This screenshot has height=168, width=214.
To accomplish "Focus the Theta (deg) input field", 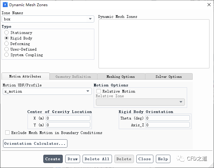I will (168, 118).
